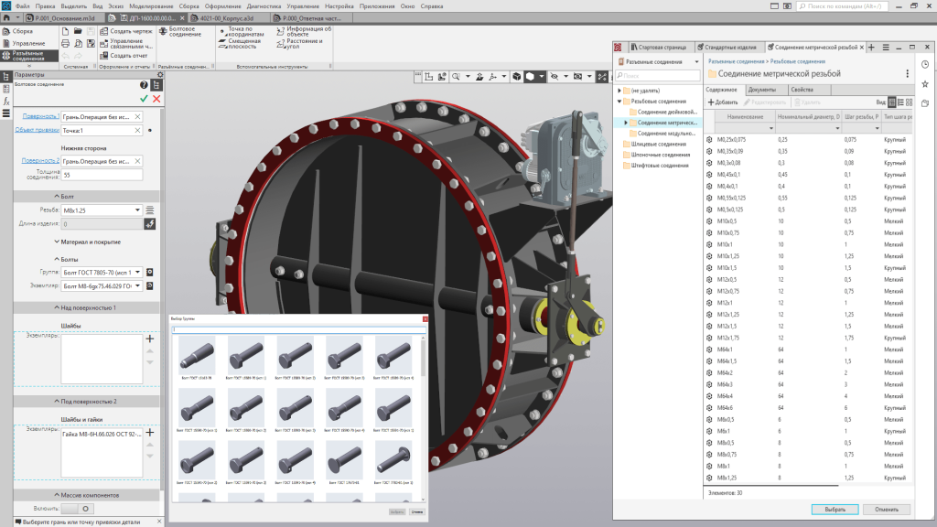Image resolution: width=937 pixels, height=527 pixels.
Task: Open the three-dot menu for Соединение метрической резьбой
Action: pos(907,73)
